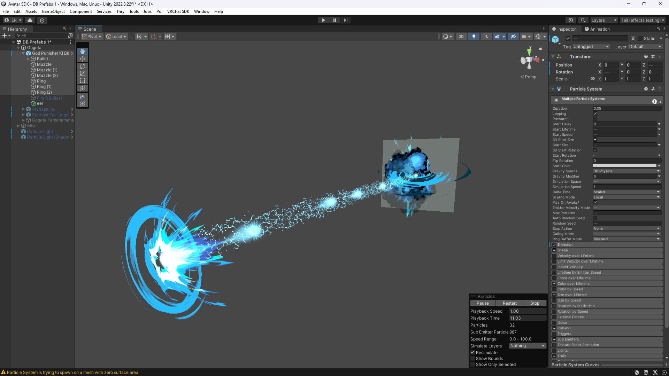
Task: Open the undo history icon
Action: pyautogui.click(x=570, y=20)
